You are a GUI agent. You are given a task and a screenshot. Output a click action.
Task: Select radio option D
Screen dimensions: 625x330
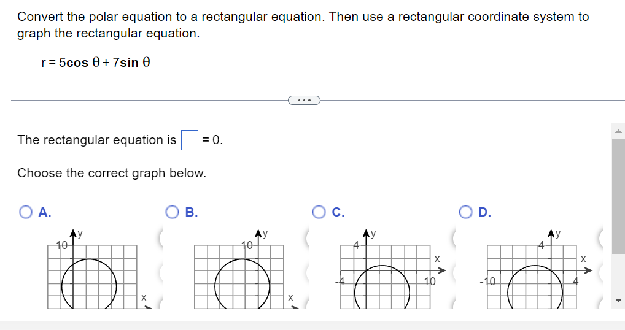click(465, 212)
